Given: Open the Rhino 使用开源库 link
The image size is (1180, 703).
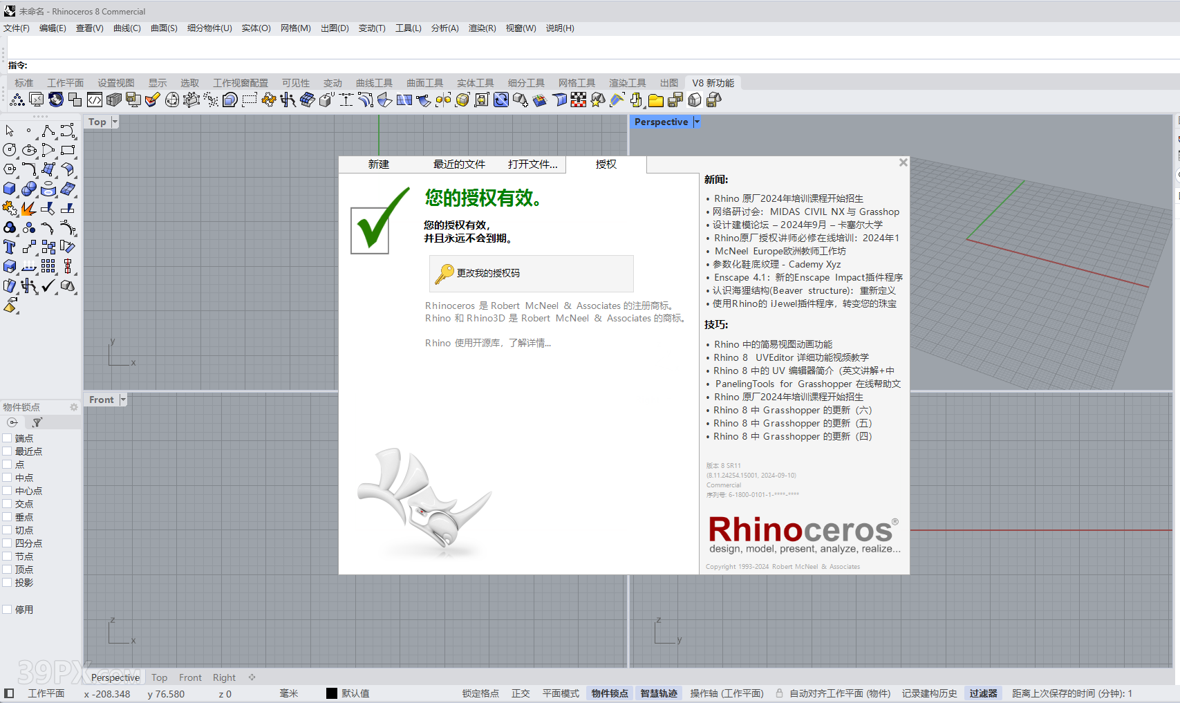Looking at the screenshot, I should pos(487,343).
